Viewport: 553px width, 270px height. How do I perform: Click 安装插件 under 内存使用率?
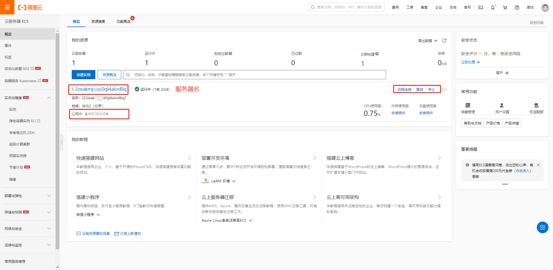tap(398, 113)
